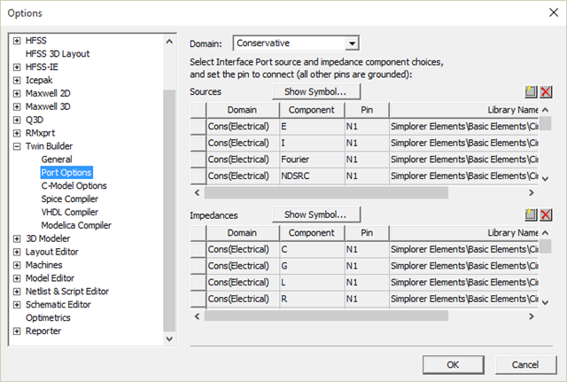Close the Options dialog window

click(x=546, y=13)
